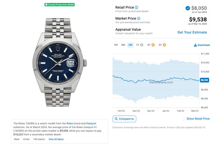Image resolution: width=221 pixels, height=146 pixels.
Task: Click the Retail Price info icon
Action: [x=137, y=7]
